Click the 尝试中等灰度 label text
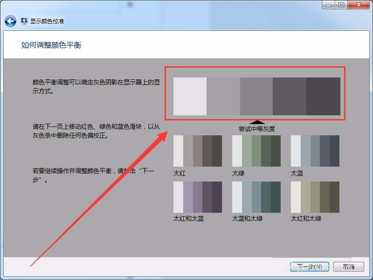The width and height of the screenshot is (373, 280). click(x=257, y=128)
